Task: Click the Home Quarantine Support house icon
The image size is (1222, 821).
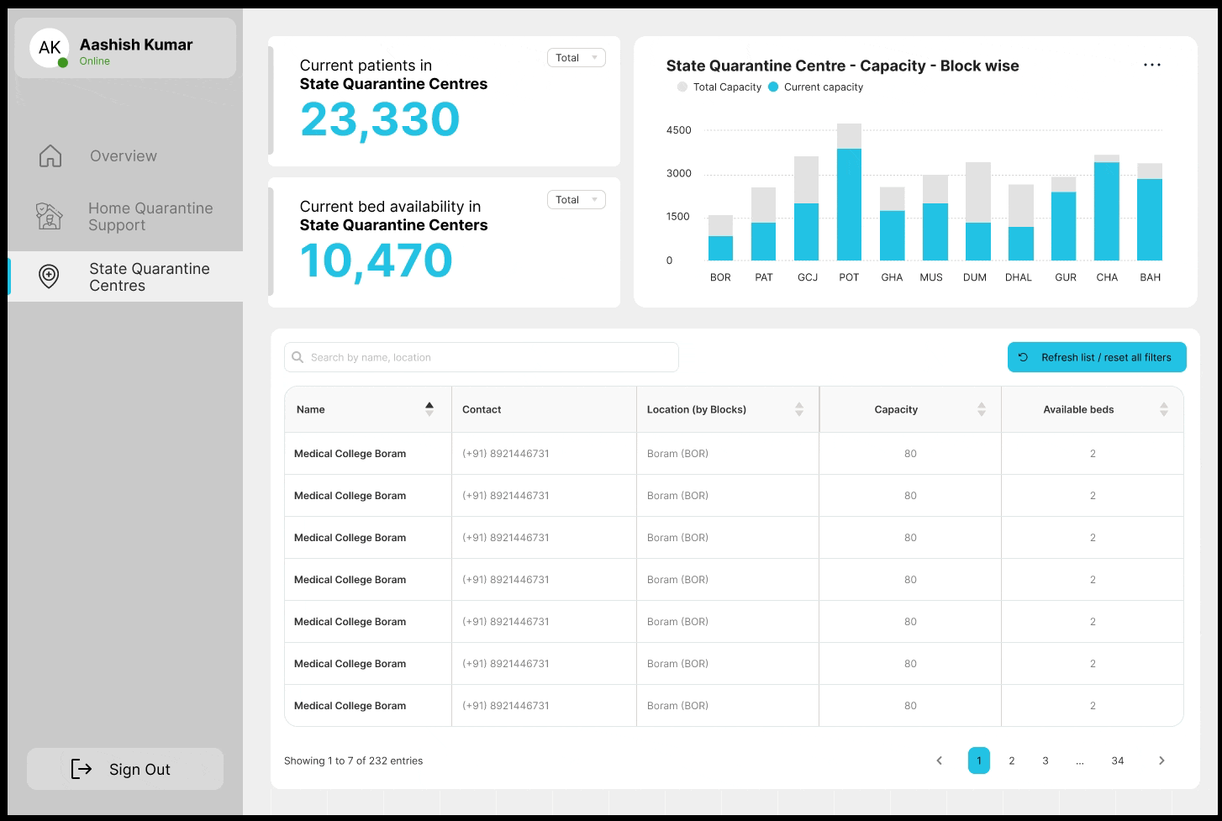Action: pos(49,216)
